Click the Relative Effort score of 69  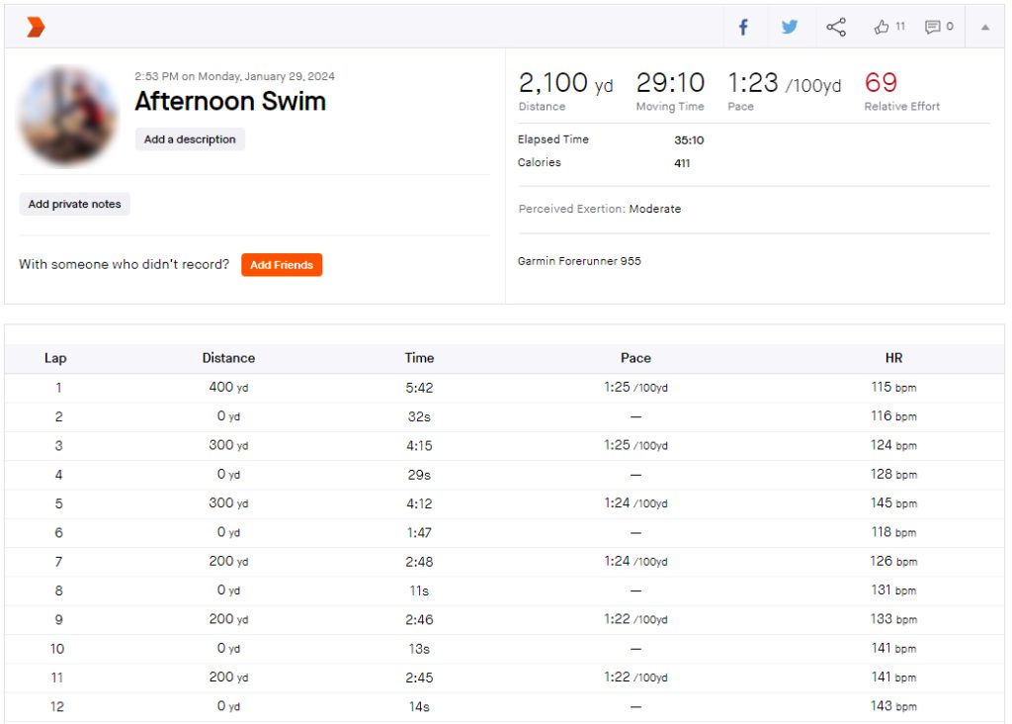click(x=881, y=82)
